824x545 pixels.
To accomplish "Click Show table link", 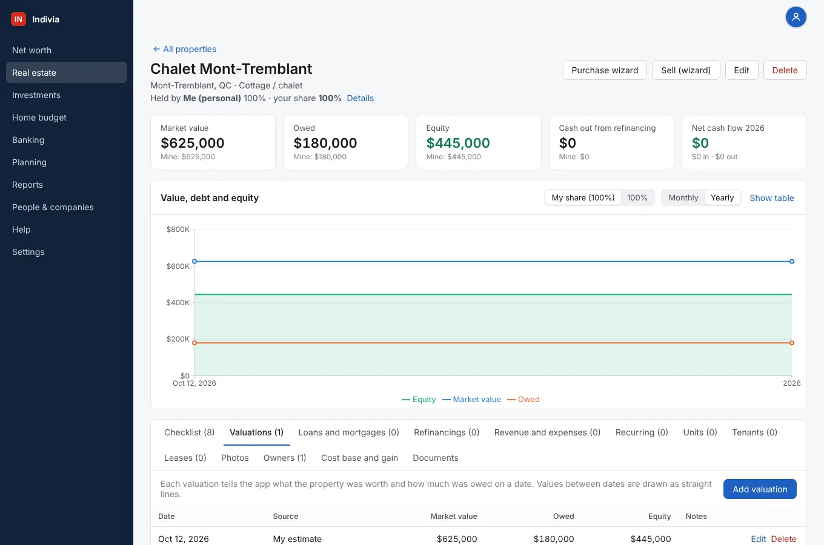I will click(771, 198).
